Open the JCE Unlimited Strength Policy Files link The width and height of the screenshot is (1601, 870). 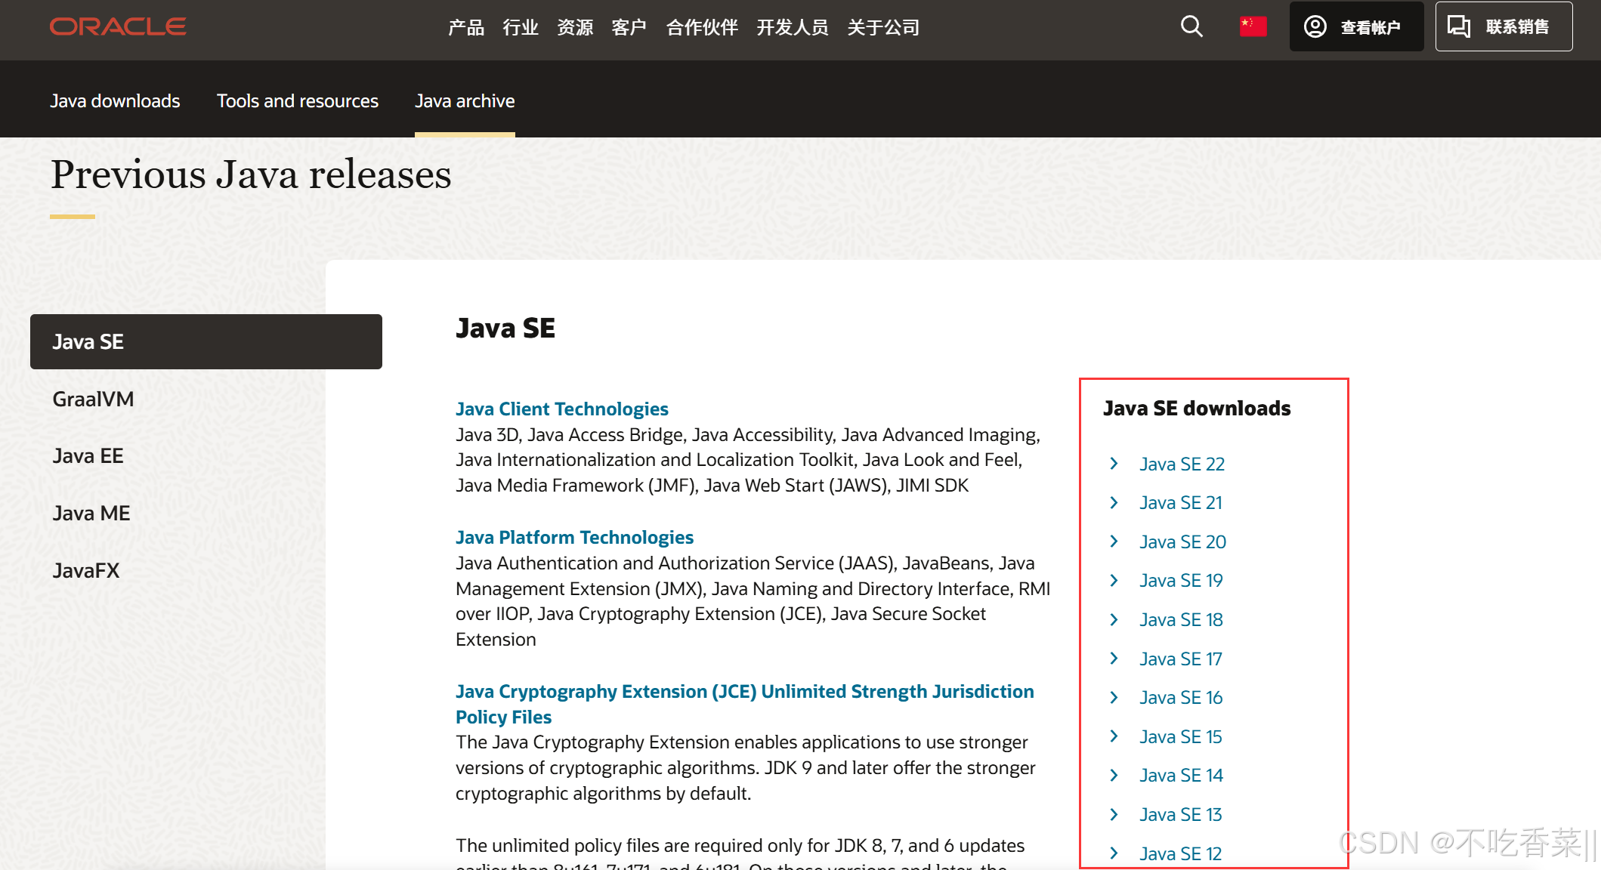745,704
